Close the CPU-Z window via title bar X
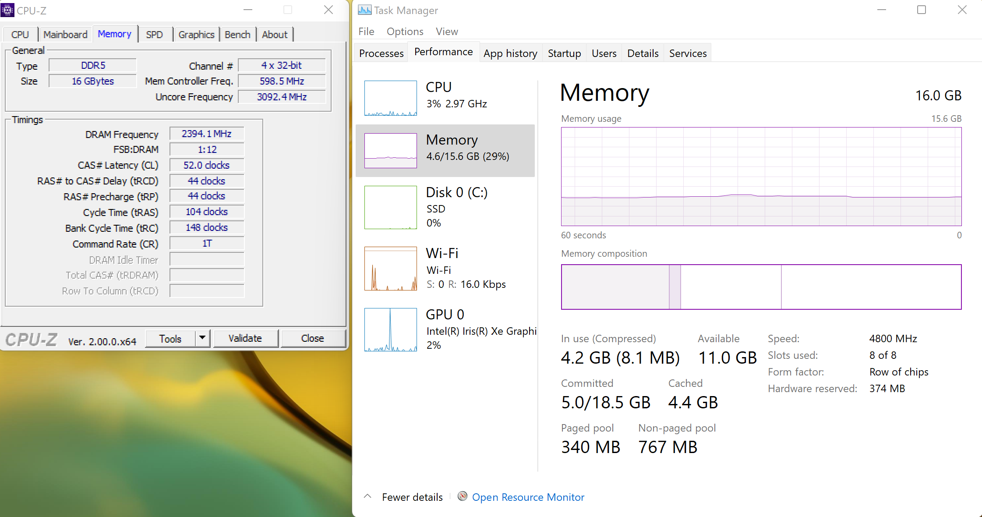 click(x=329, y=10)
